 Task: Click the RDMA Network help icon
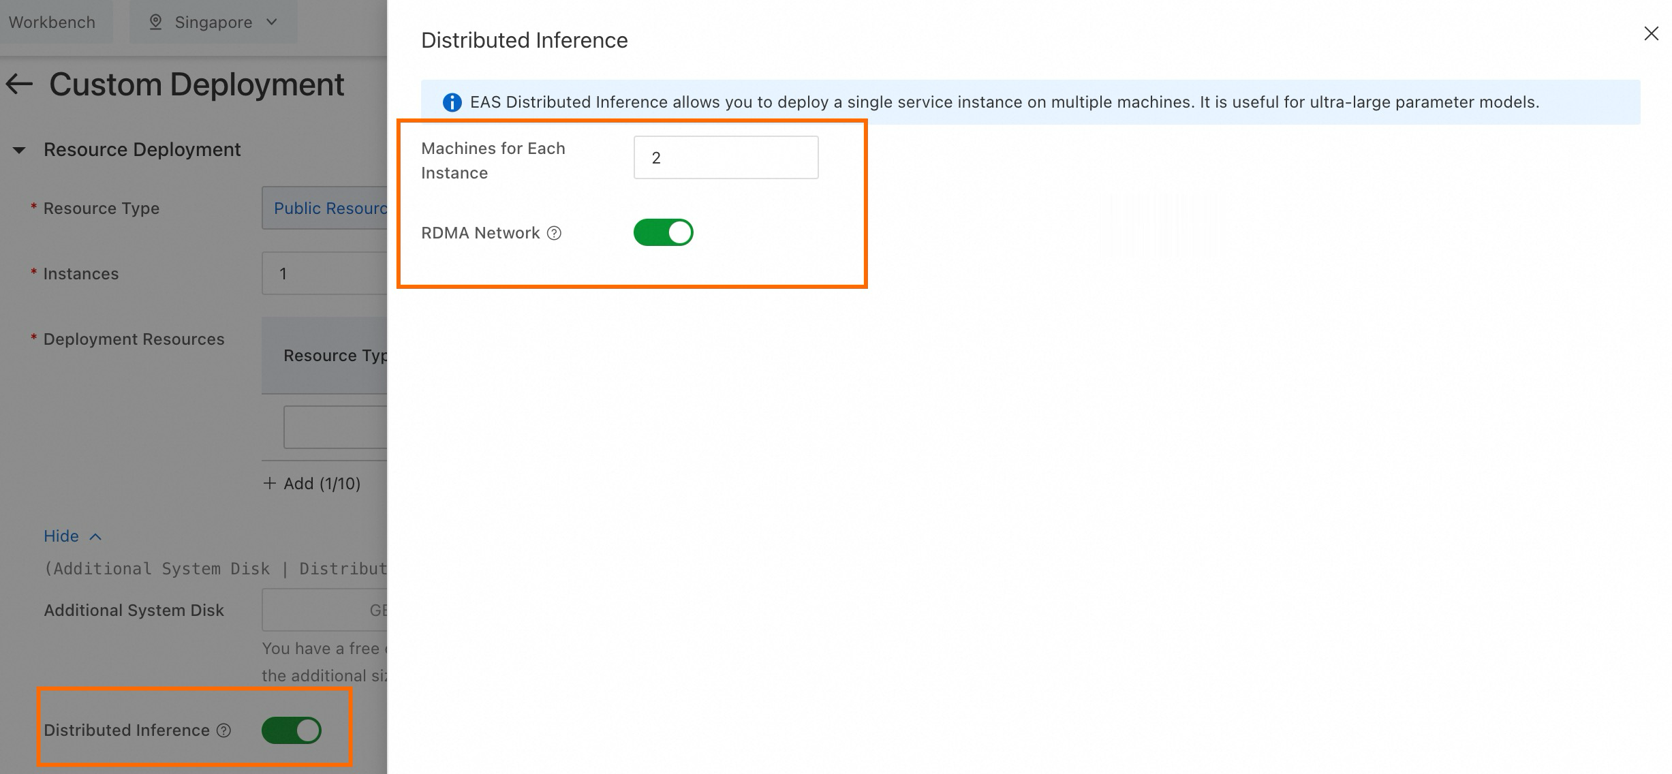[x=555, y=233]
